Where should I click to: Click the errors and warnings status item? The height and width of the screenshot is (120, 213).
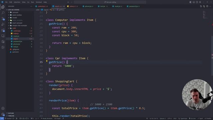[24, 119]
